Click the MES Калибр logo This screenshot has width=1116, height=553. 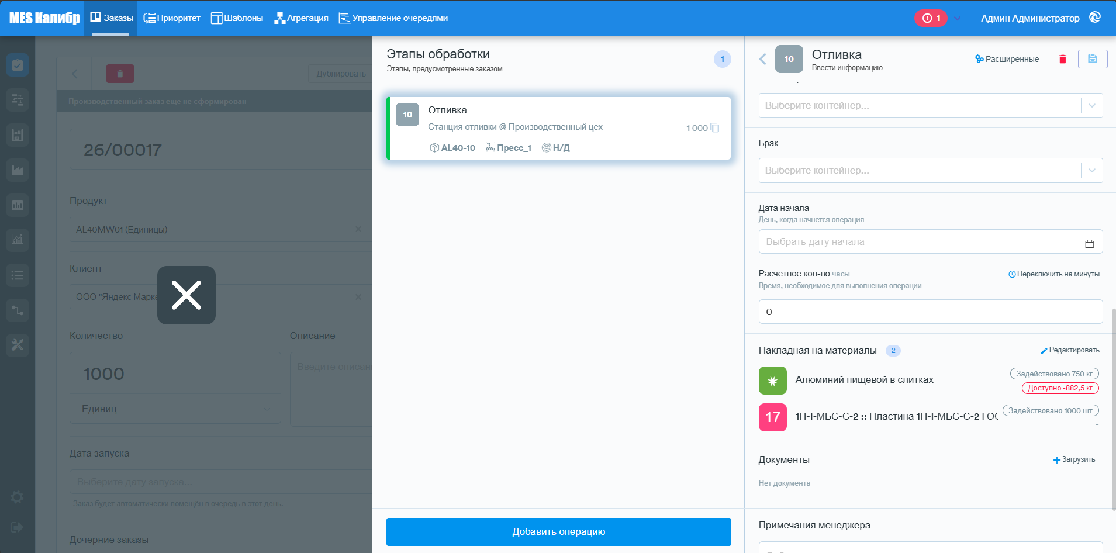[x=44, y=18]
